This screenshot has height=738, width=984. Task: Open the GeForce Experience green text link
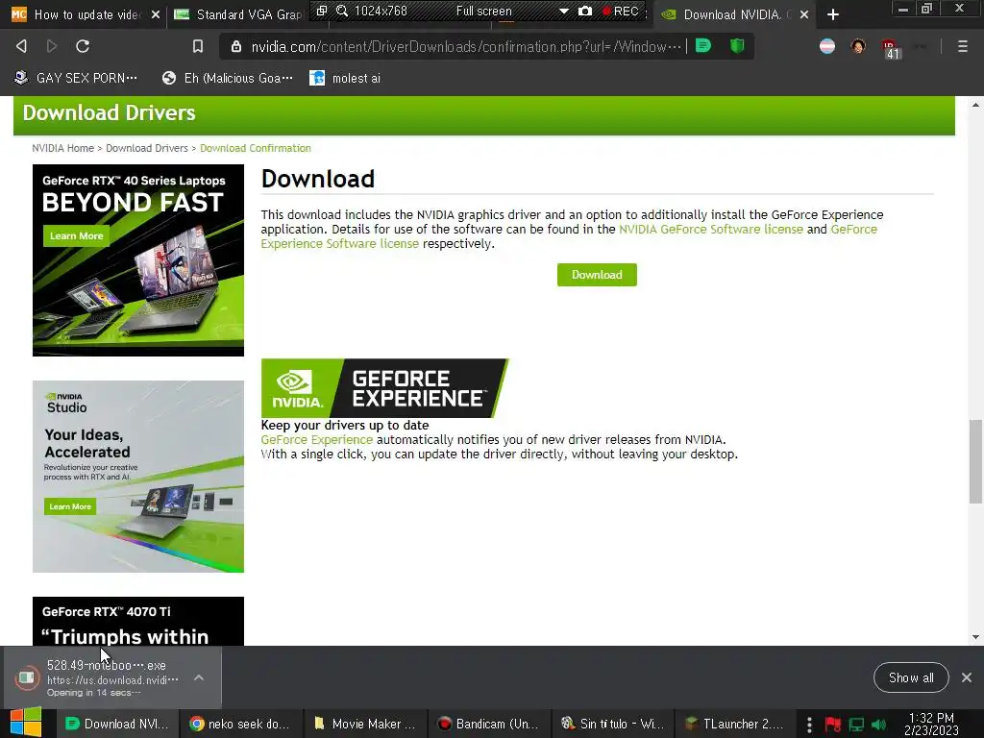point(317,439)
